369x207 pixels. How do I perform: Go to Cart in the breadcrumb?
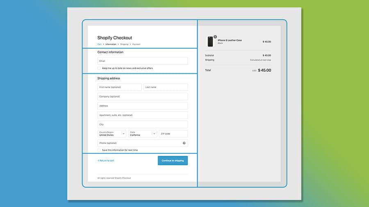coord(99,44)
